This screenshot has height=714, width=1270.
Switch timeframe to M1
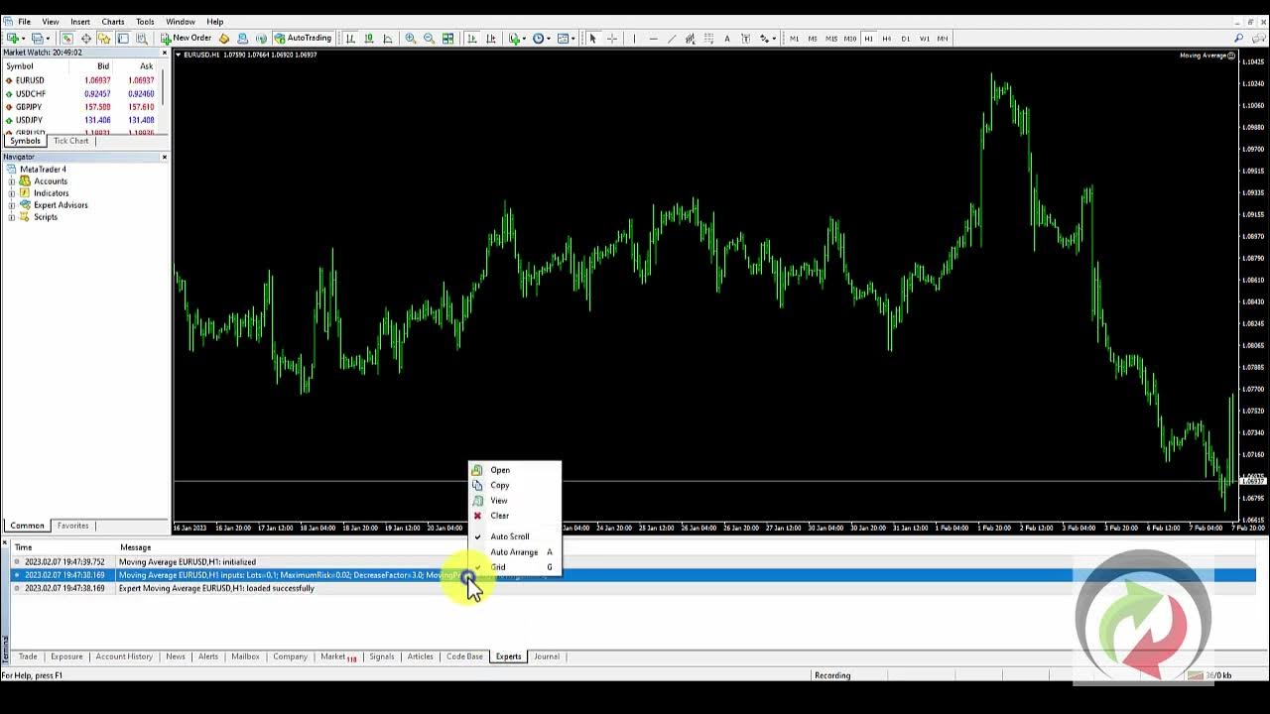click(x=794, y=39)
